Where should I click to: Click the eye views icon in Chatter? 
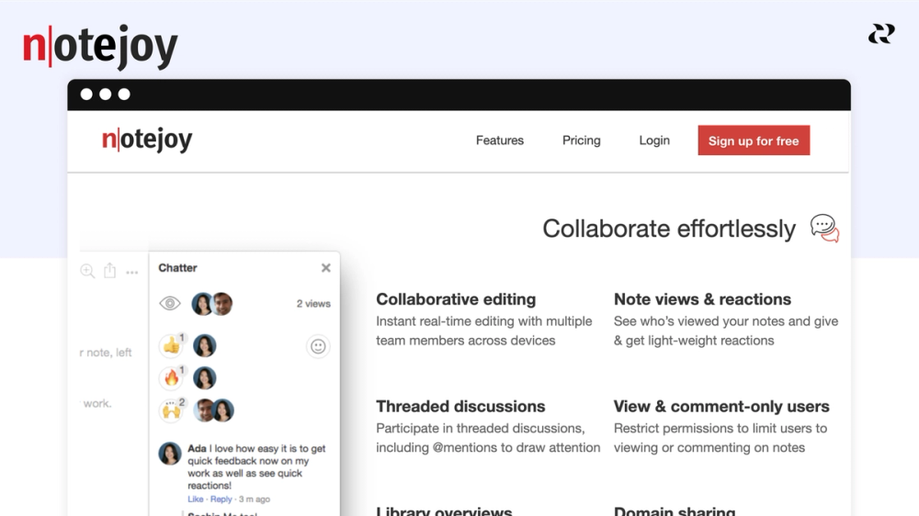170,303
